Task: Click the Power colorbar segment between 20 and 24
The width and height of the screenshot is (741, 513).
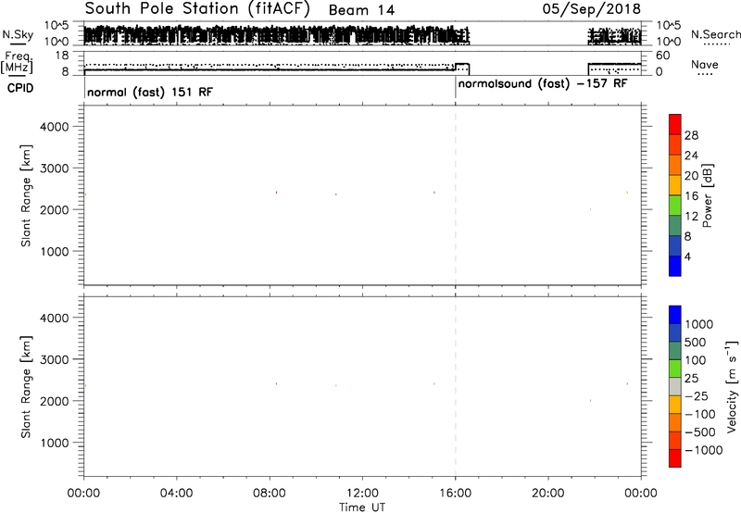Action: (x=675, y=166)
